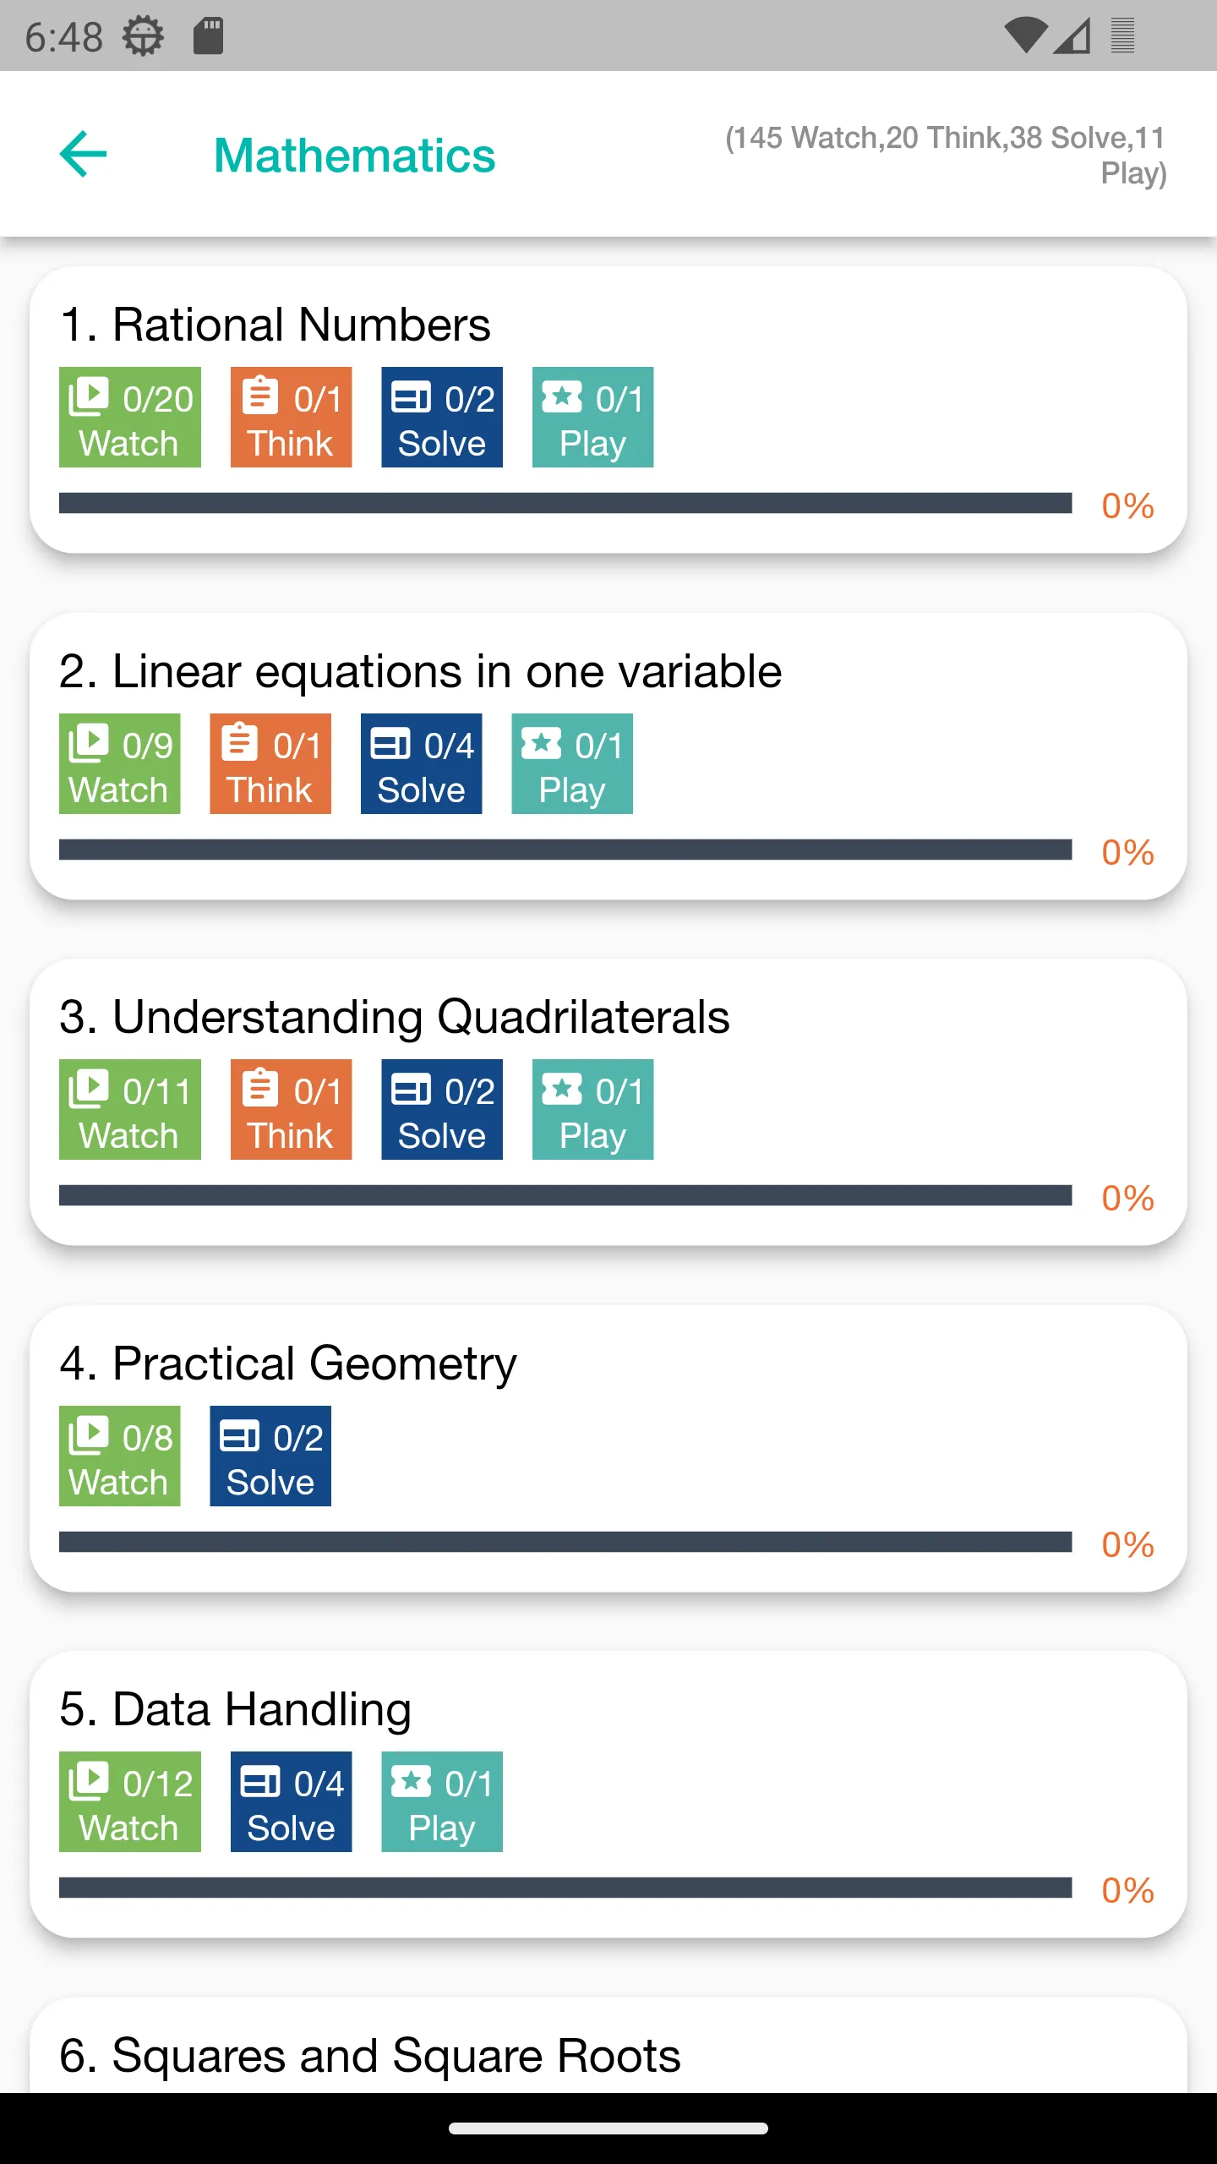Viewport: 1217px width, 2164px height.
Task: Open Play game for Rational Numbers
Action: 592,417
